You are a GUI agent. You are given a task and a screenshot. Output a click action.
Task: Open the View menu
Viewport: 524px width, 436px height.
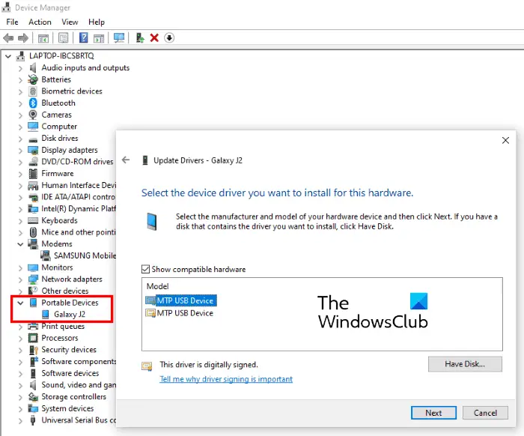point(70,22)
